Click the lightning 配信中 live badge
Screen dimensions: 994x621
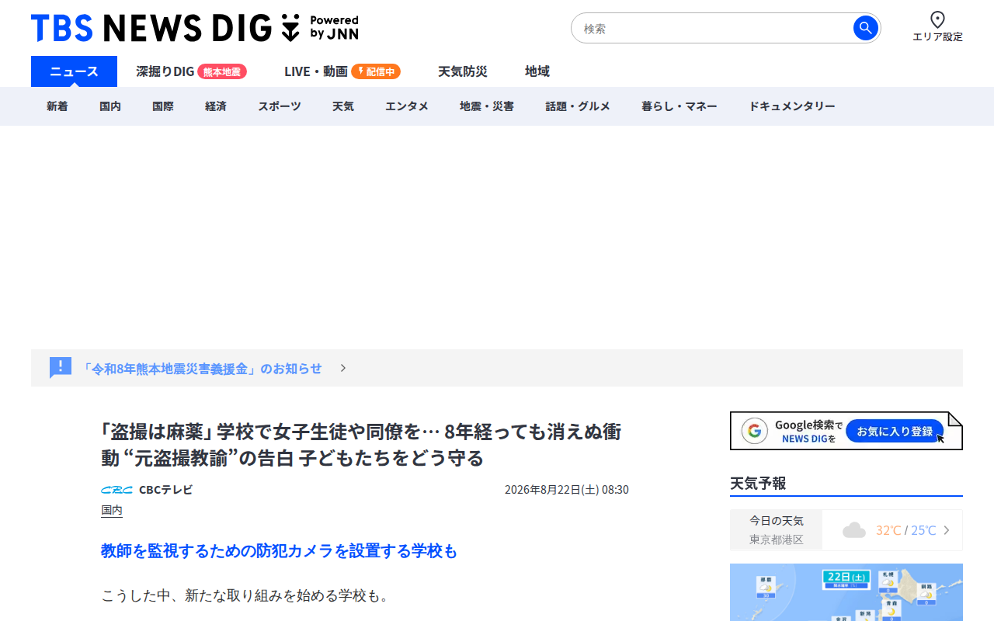coord(376,71)
